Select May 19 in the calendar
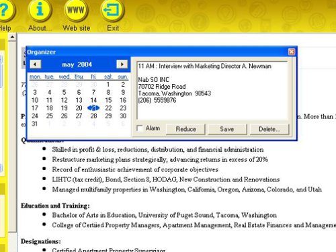Screen dimensions: 336x252 click(x=65, y=108)
